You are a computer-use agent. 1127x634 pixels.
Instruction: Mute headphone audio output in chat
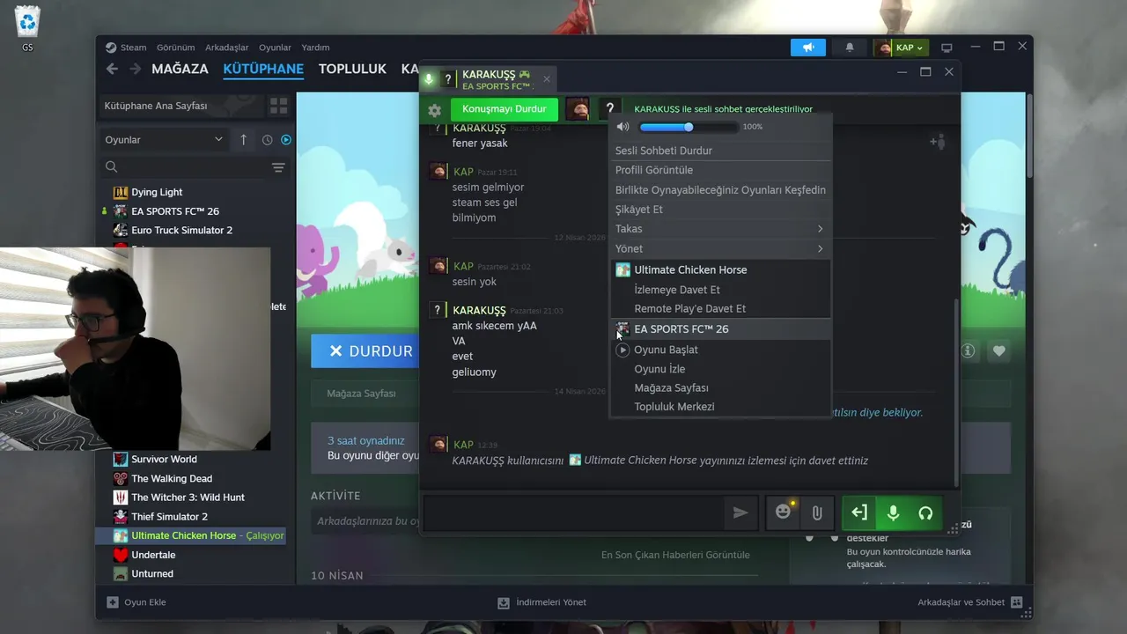tap(925, 512)
